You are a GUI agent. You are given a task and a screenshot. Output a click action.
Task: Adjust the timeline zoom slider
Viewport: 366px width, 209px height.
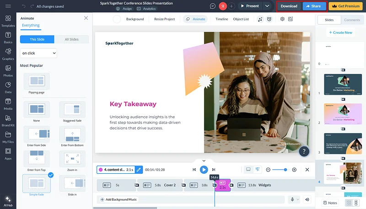point(285,170)
